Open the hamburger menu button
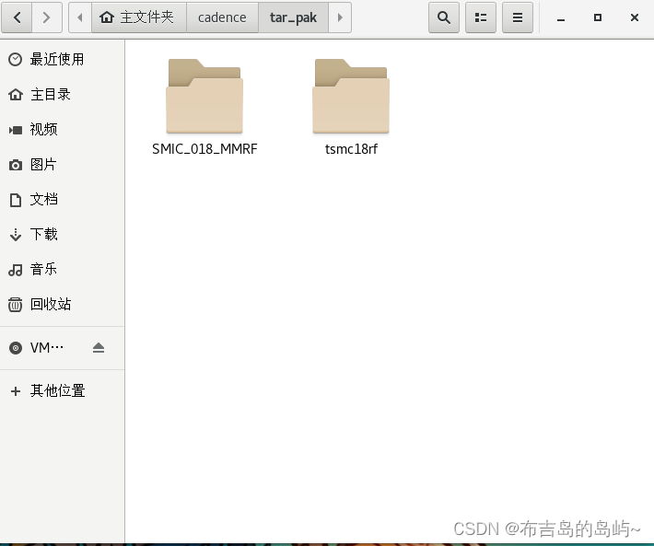The height and width of the screenshot is (546, 654). coord(517,17)
